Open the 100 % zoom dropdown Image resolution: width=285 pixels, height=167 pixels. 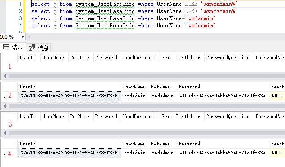click(23, 37)
